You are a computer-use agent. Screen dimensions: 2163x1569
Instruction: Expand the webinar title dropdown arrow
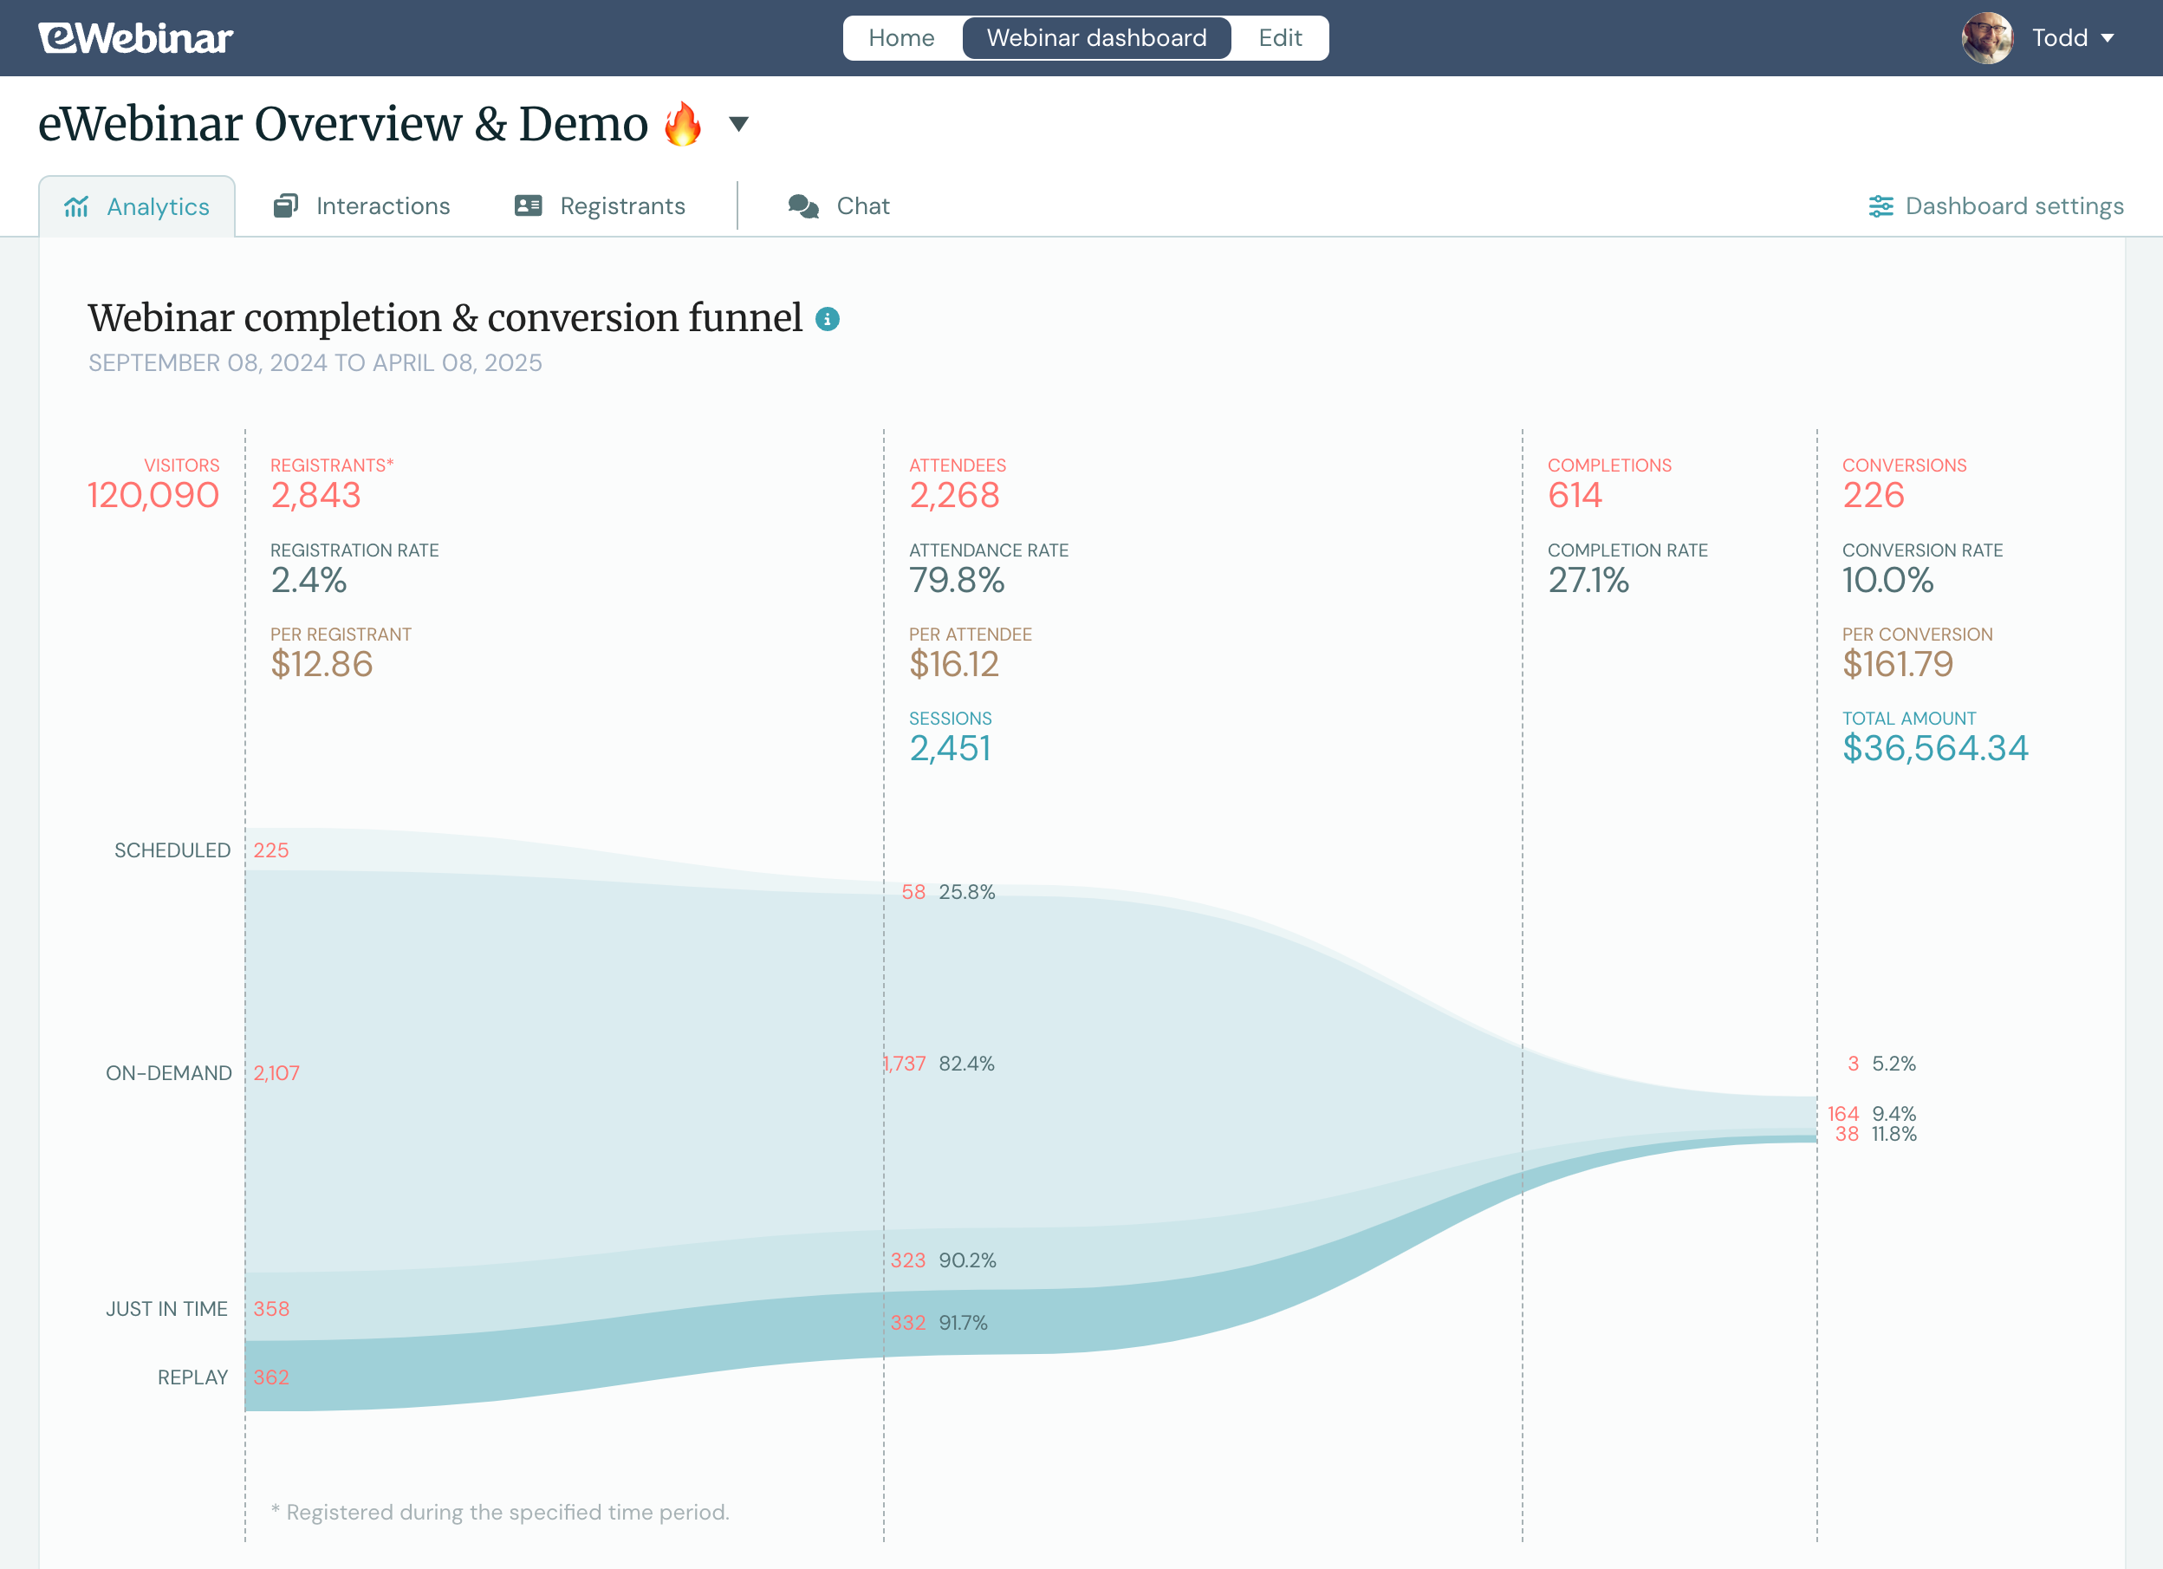point(738,125)
